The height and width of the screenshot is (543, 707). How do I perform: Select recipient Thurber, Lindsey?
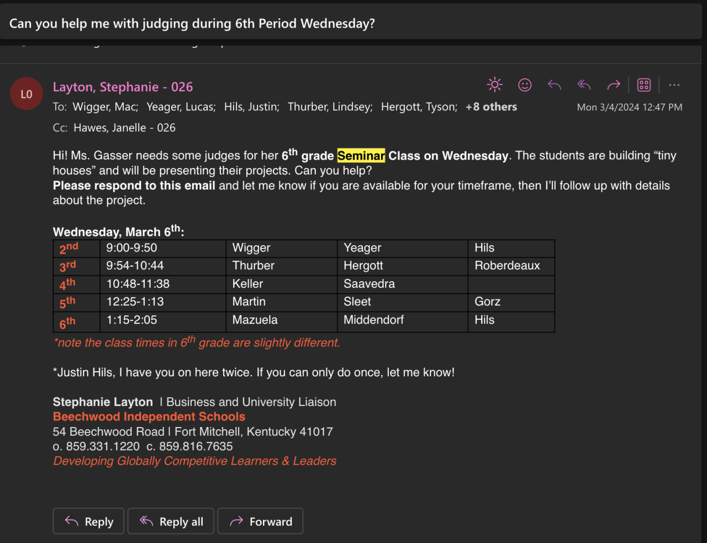click(330, 107)
